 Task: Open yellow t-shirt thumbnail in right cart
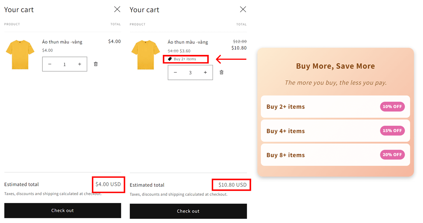click(x=146, y=55)
